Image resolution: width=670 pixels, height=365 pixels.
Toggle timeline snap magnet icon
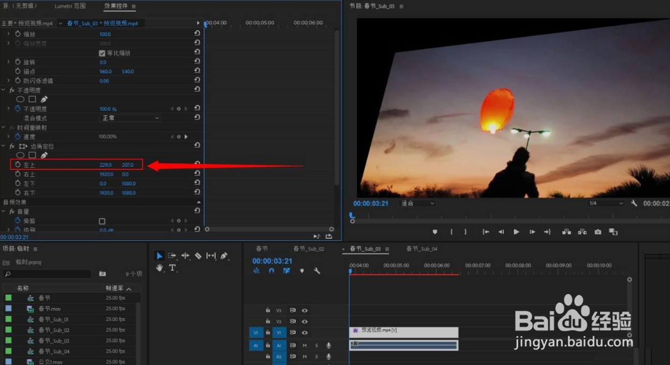pyautogui.click(x=272, y=271)
